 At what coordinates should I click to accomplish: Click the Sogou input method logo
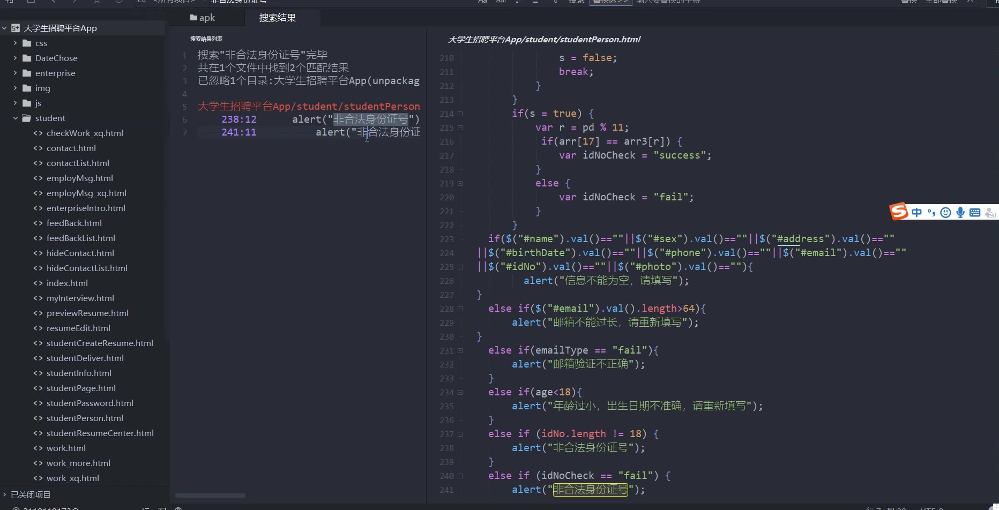(899, 212)
